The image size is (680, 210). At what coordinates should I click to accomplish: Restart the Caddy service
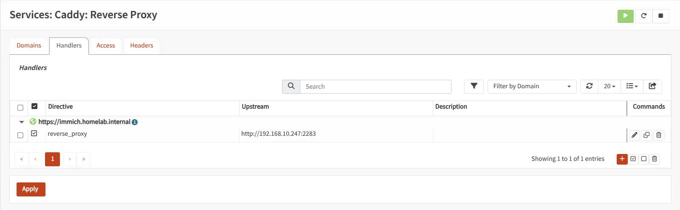pyautogui.click(x=643, y=16)
